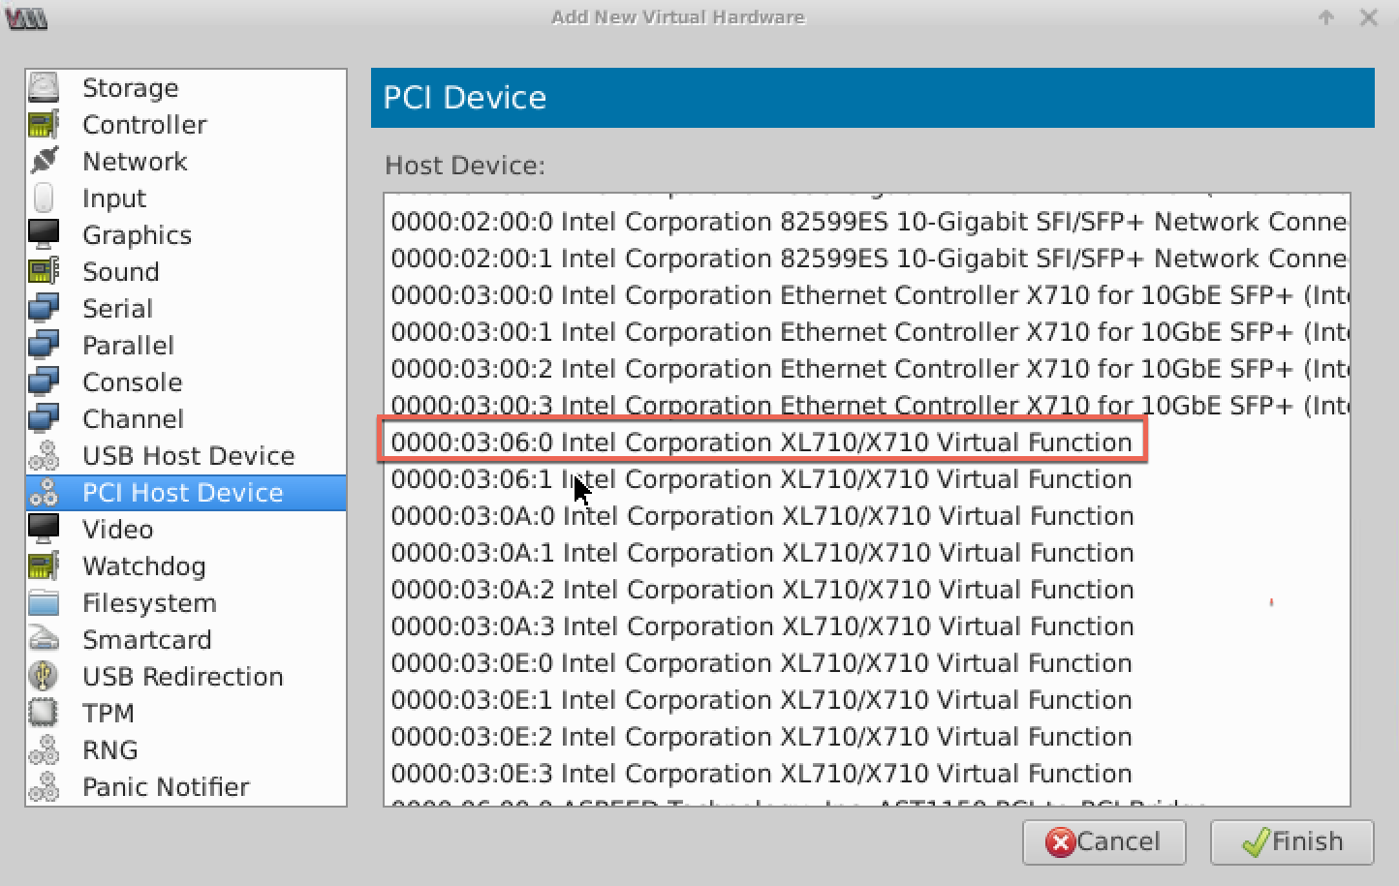
Task: Select 0000:02:00:1 82599ES 10-Gigabit device
Action: point(867,259)
